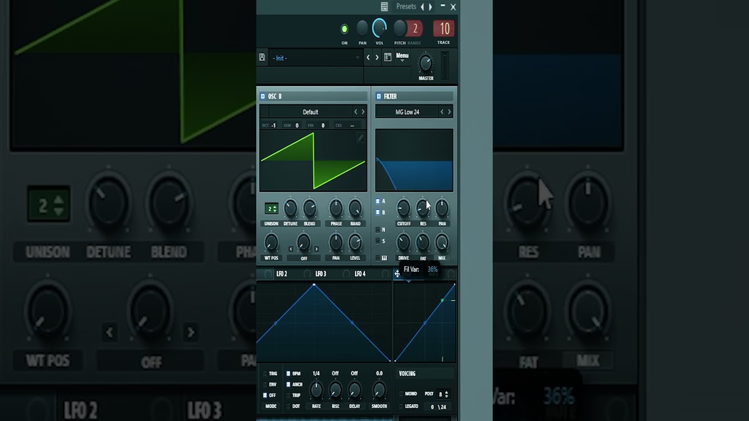
Task: Enable filter routing for sub S
Action: click(378, 241)
